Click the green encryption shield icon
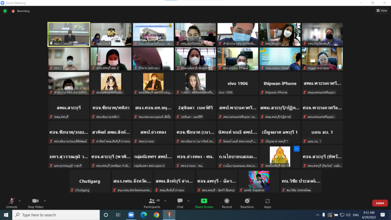The width and height of the screenshot is (391, 220). coord(5,11)
